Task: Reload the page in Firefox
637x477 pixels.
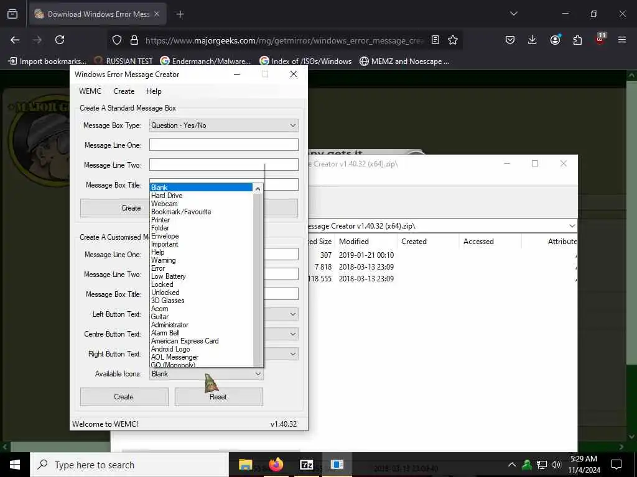Action: pos(60,40)
